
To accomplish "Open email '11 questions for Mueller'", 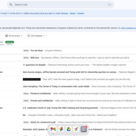I will click(68, 65).
